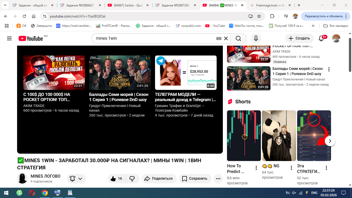The image size is (352, 198).
Task: Open the account avatar menu on YouTube
Action: click(336, 38)
